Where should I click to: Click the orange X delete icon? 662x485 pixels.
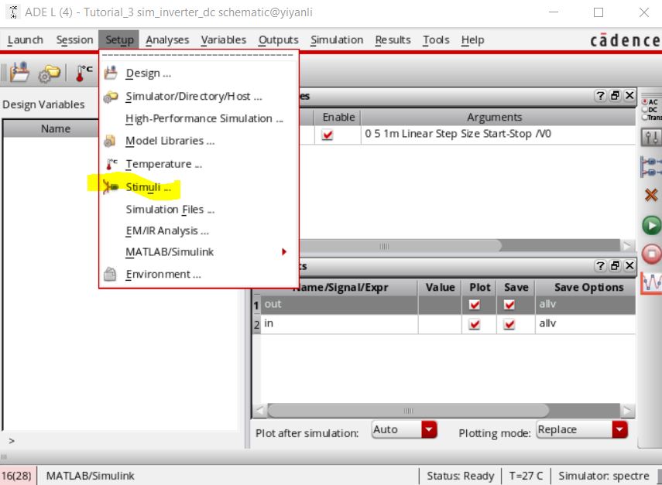click(x=651, y=195)
